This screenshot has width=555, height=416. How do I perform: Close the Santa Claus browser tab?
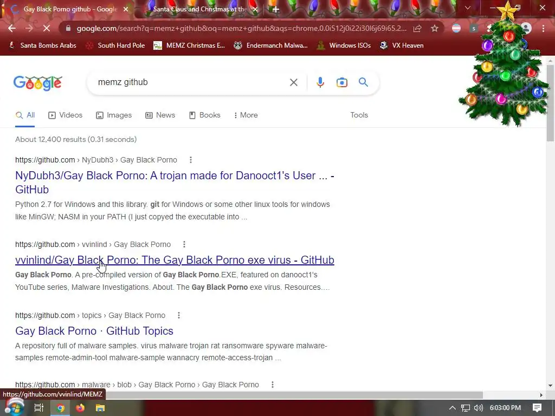click(255, 9)
